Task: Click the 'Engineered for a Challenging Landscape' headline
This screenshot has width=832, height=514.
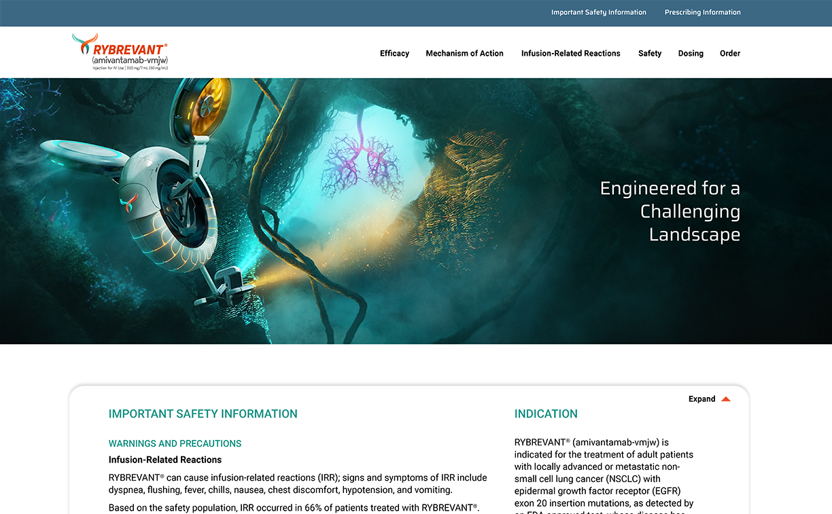Action: (670, 211)
